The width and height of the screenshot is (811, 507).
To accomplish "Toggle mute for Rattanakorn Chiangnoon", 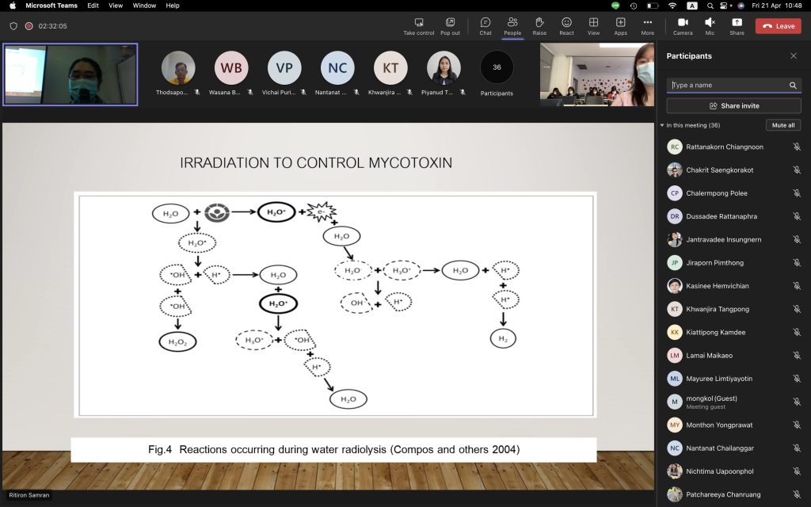I will (x=797, y=147).
